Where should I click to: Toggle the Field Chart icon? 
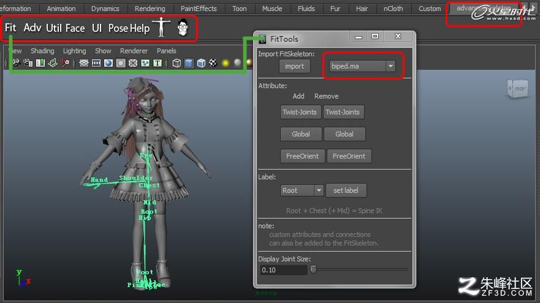(x=133, y=63)
